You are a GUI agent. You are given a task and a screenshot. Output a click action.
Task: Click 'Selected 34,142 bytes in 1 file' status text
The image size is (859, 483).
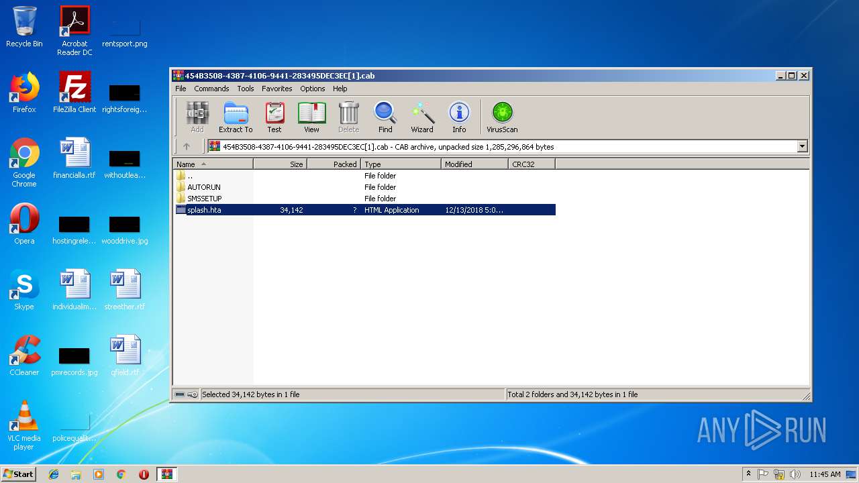(x=250, y=394)
